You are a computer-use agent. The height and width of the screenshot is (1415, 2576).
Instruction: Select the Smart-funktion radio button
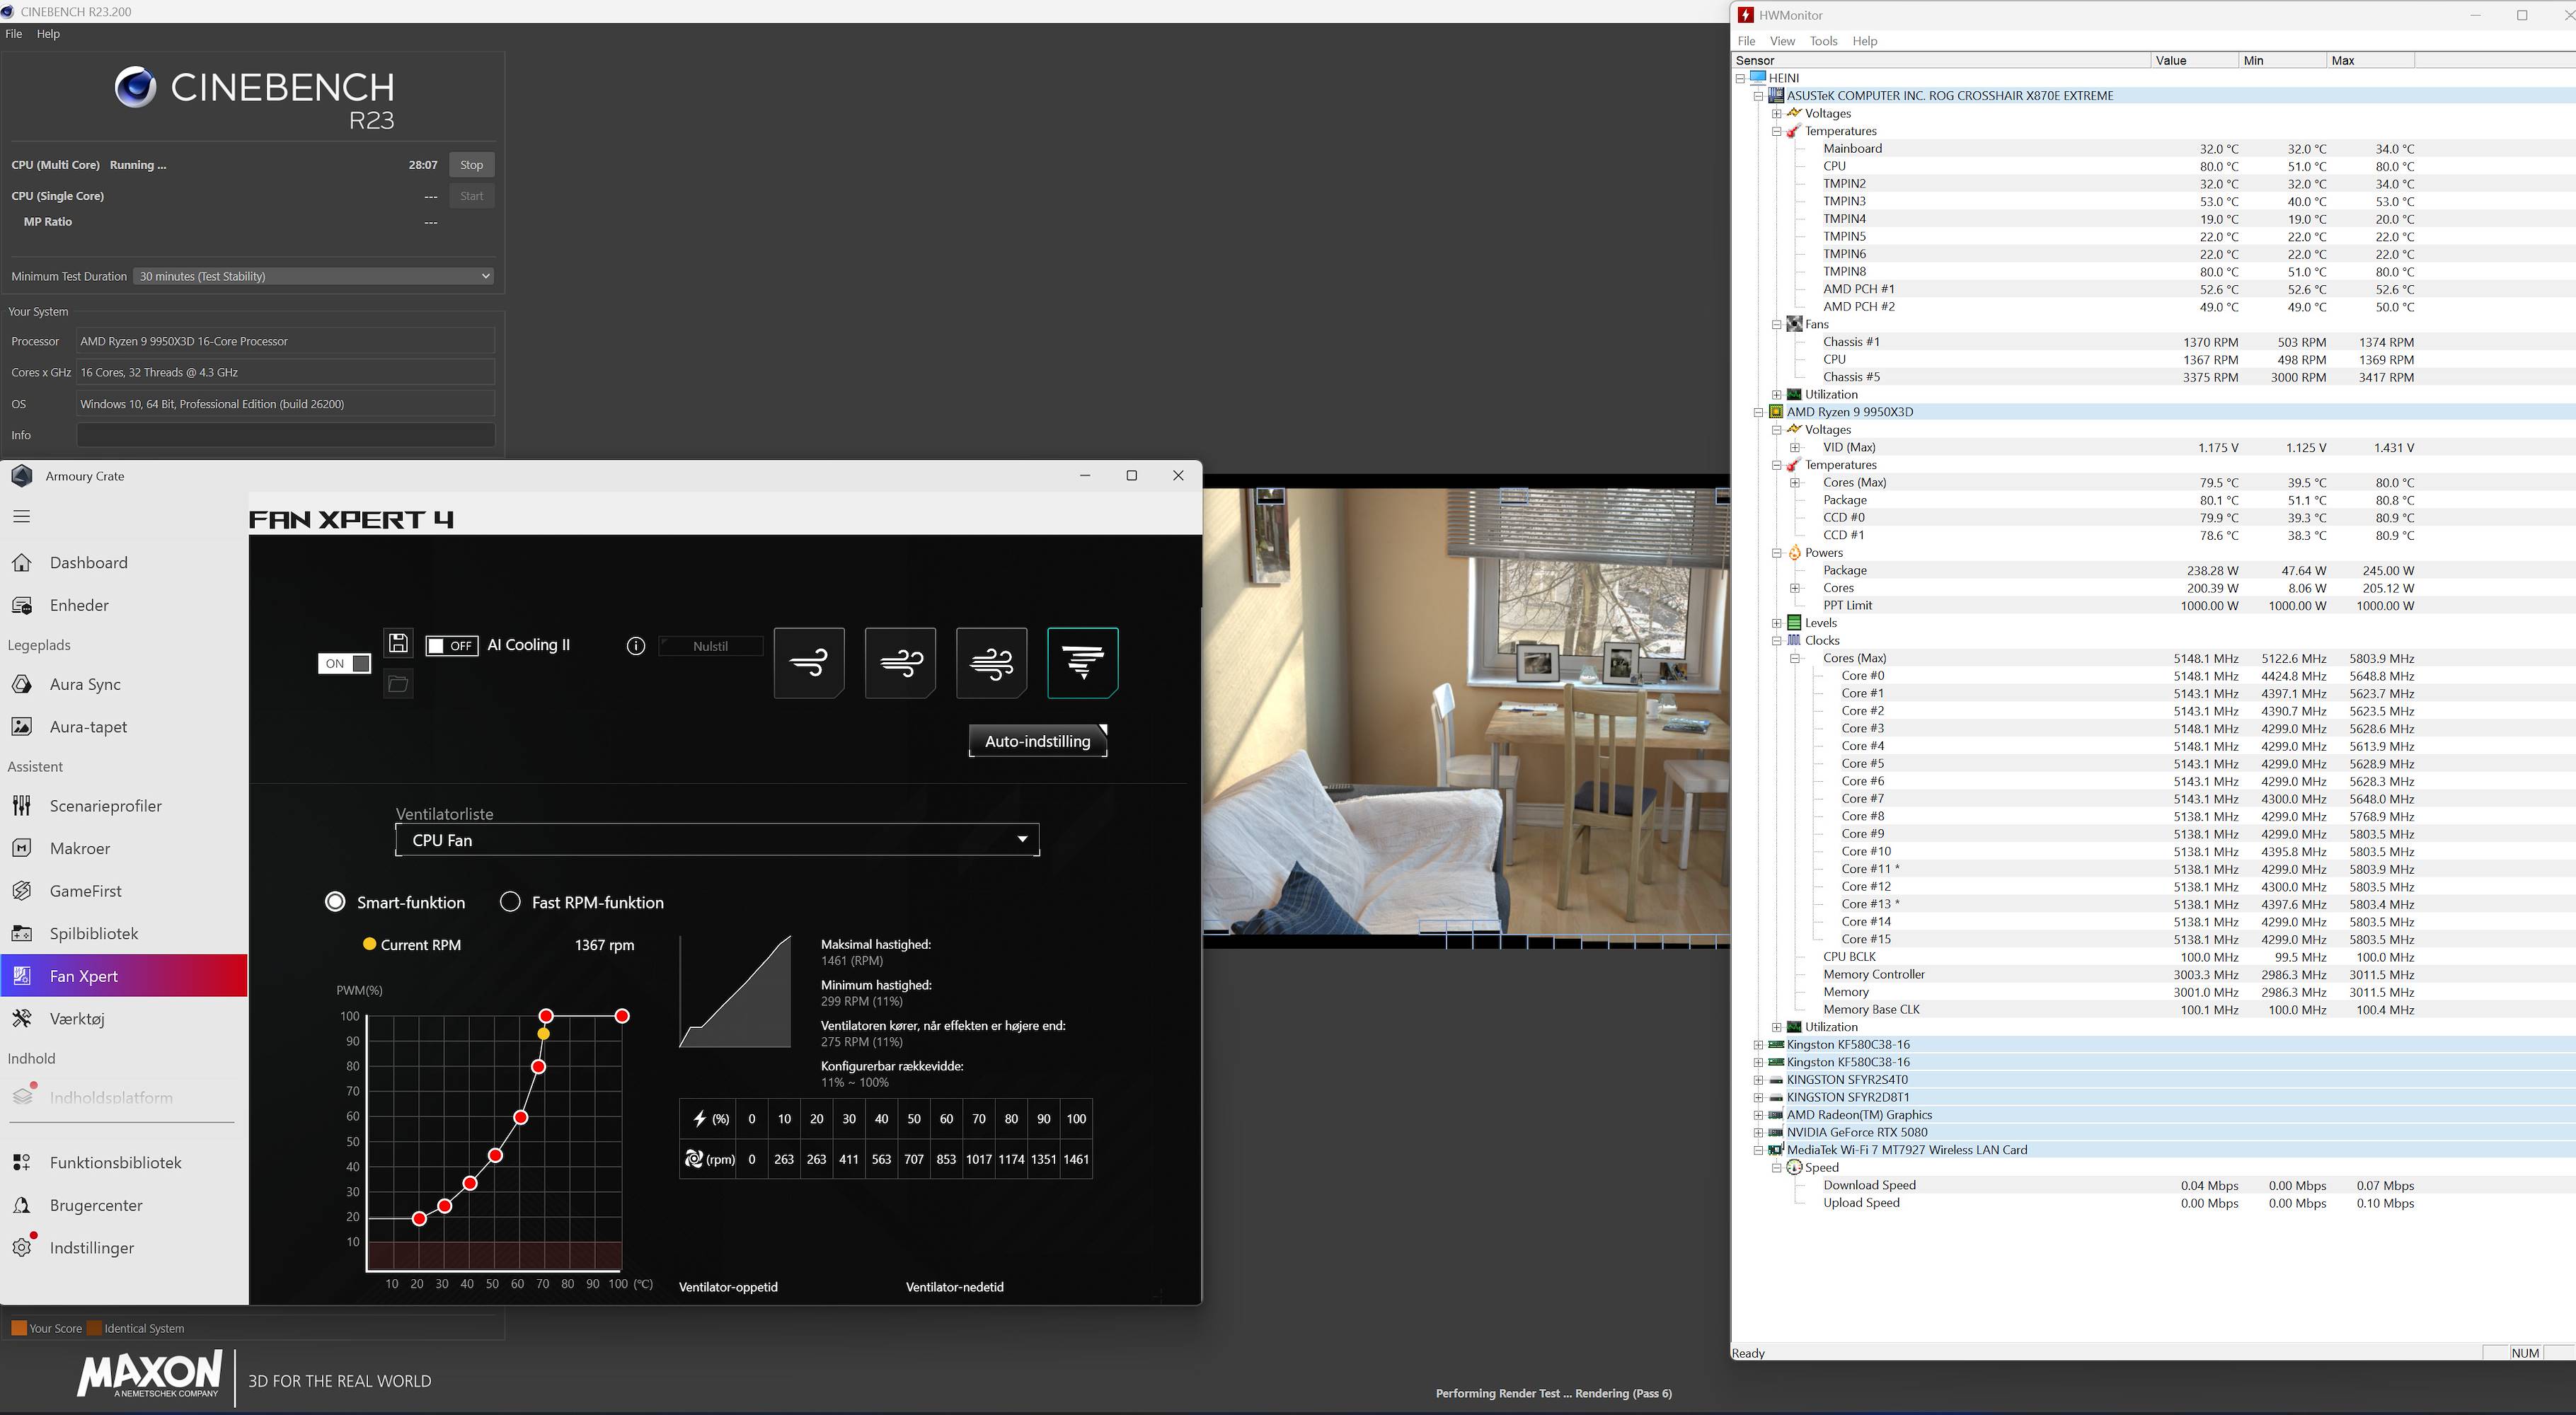pyautogui.click(x=335, y=902)
